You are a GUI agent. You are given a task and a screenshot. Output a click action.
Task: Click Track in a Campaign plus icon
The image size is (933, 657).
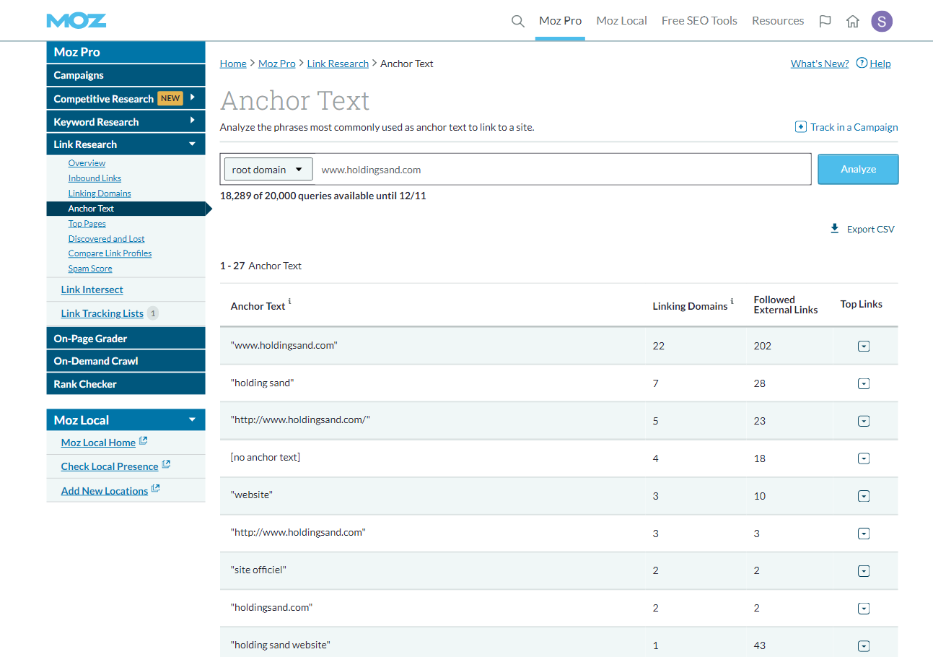click(800, 127)
